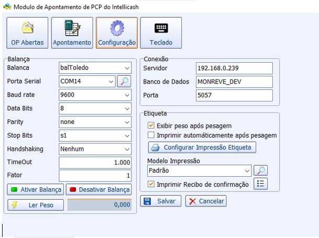
Task: Expand the Handshaking dropdown
Action: coord(127,149)
